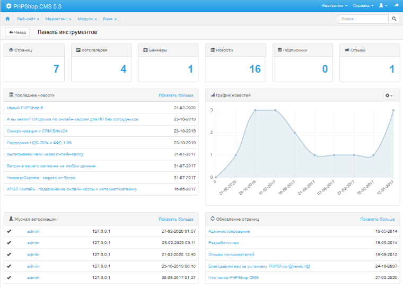Viewport: 403px width, 288px height.
Task: Open news about отсрочка по онлайн-кассам
Action: click(x=73, y=119)
